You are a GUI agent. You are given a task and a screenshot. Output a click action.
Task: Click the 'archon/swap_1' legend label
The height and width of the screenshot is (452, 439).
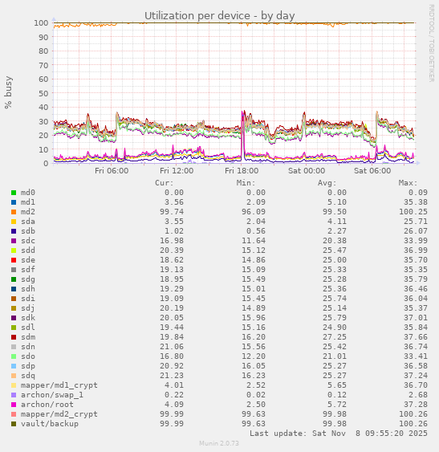point(52,395)
